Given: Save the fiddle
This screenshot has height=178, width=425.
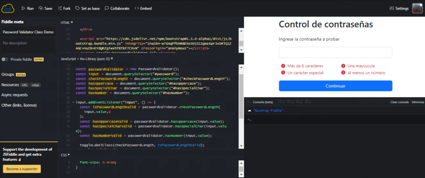Looking at the screenshot, I should pos(45,8).
